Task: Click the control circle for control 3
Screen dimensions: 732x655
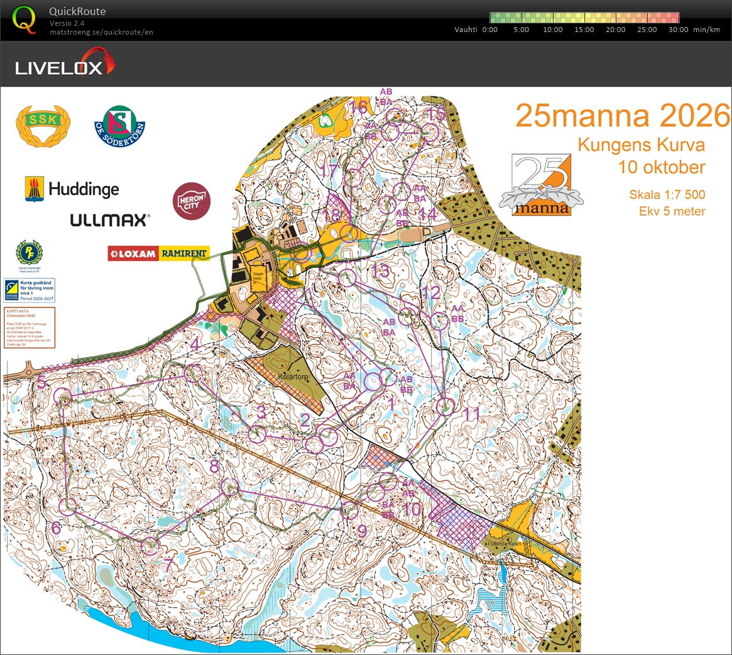Action: pyautogui.click(x=257, y=434)
